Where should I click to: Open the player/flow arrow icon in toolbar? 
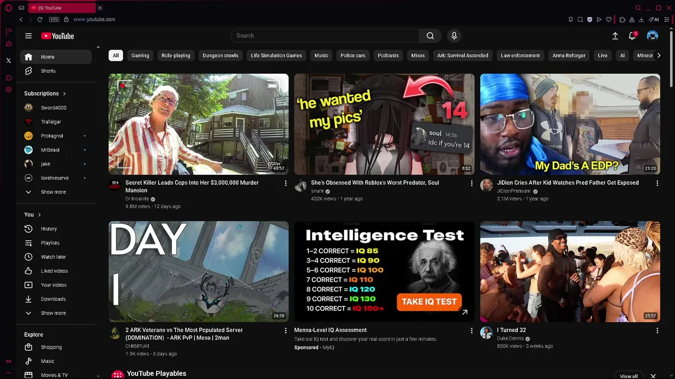(599, 19)
